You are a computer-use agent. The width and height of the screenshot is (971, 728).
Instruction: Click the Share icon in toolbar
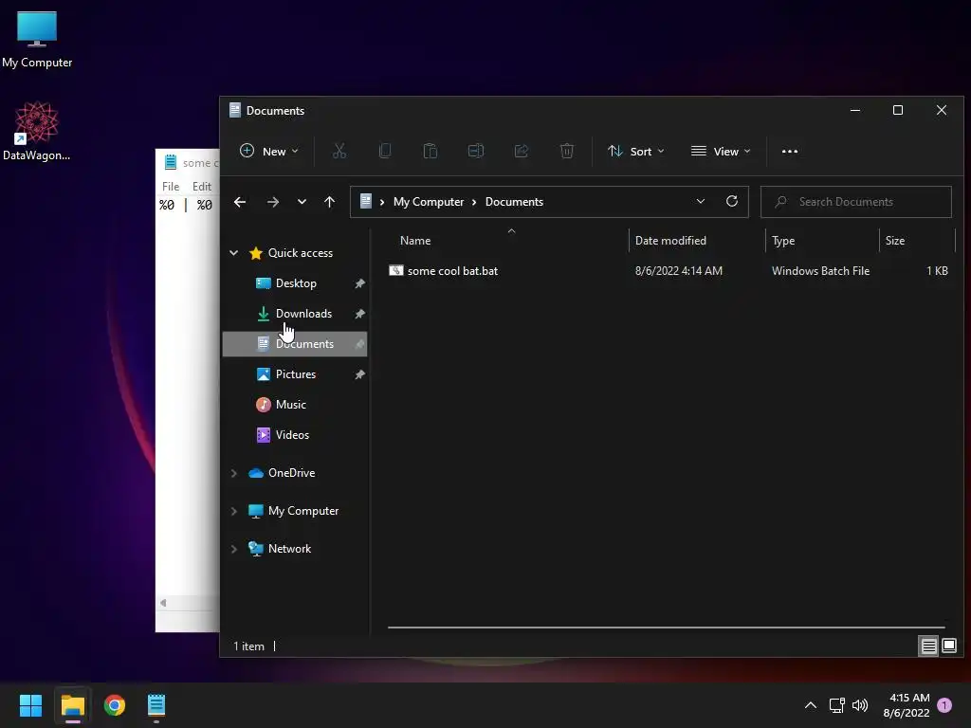[x=522, y=151]
